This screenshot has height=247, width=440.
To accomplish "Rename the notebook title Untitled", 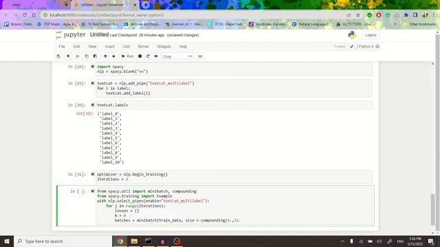I will click(x=99, y=35).
